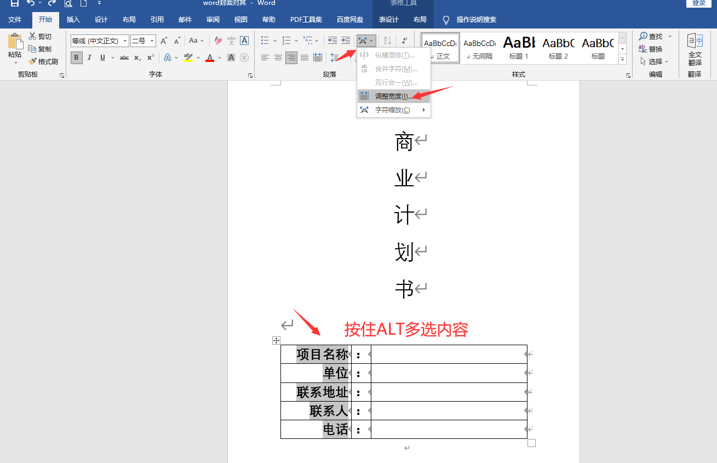717x463 pixels.
Task: Open the Find (查找) dropdown arrow
Action: [669, 36]
